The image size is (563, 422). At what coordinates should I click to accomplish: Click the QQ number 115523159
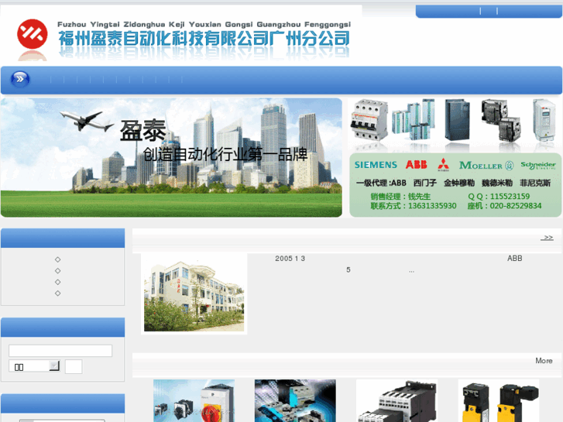[510, 197]
